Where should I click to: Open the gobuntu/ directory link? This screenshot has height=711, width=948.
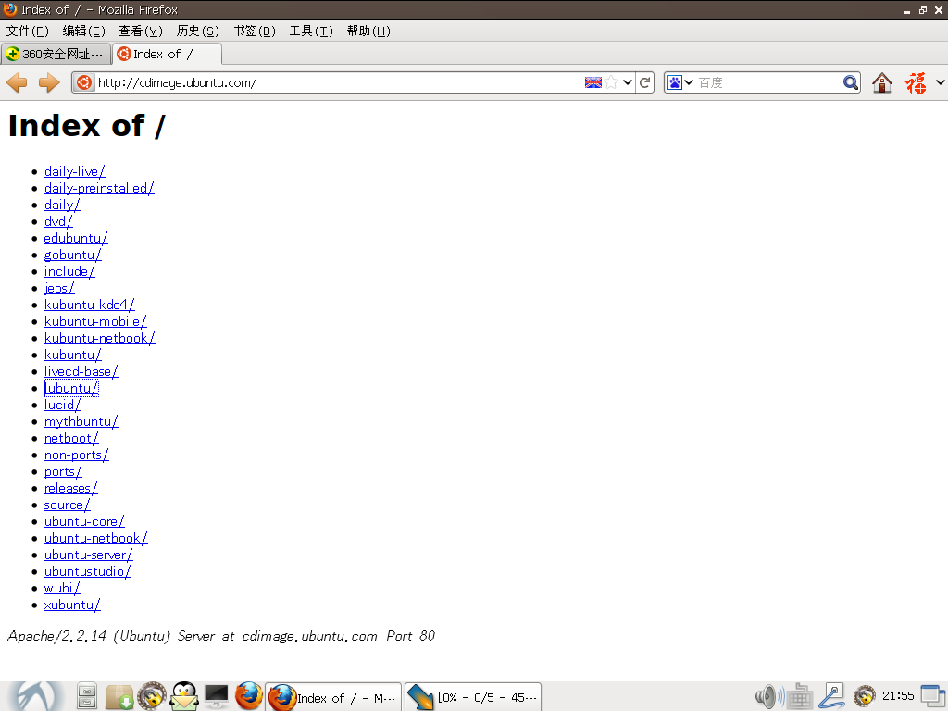click(72, 255)
